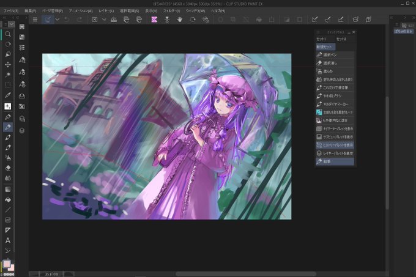416x277 pixels.
Task: Open the Quick Access panel menu icon
Action: click(318, 32)
